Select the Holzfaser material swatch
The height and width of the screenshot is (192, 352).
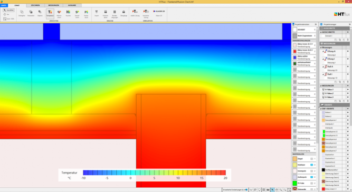(295, 165)
